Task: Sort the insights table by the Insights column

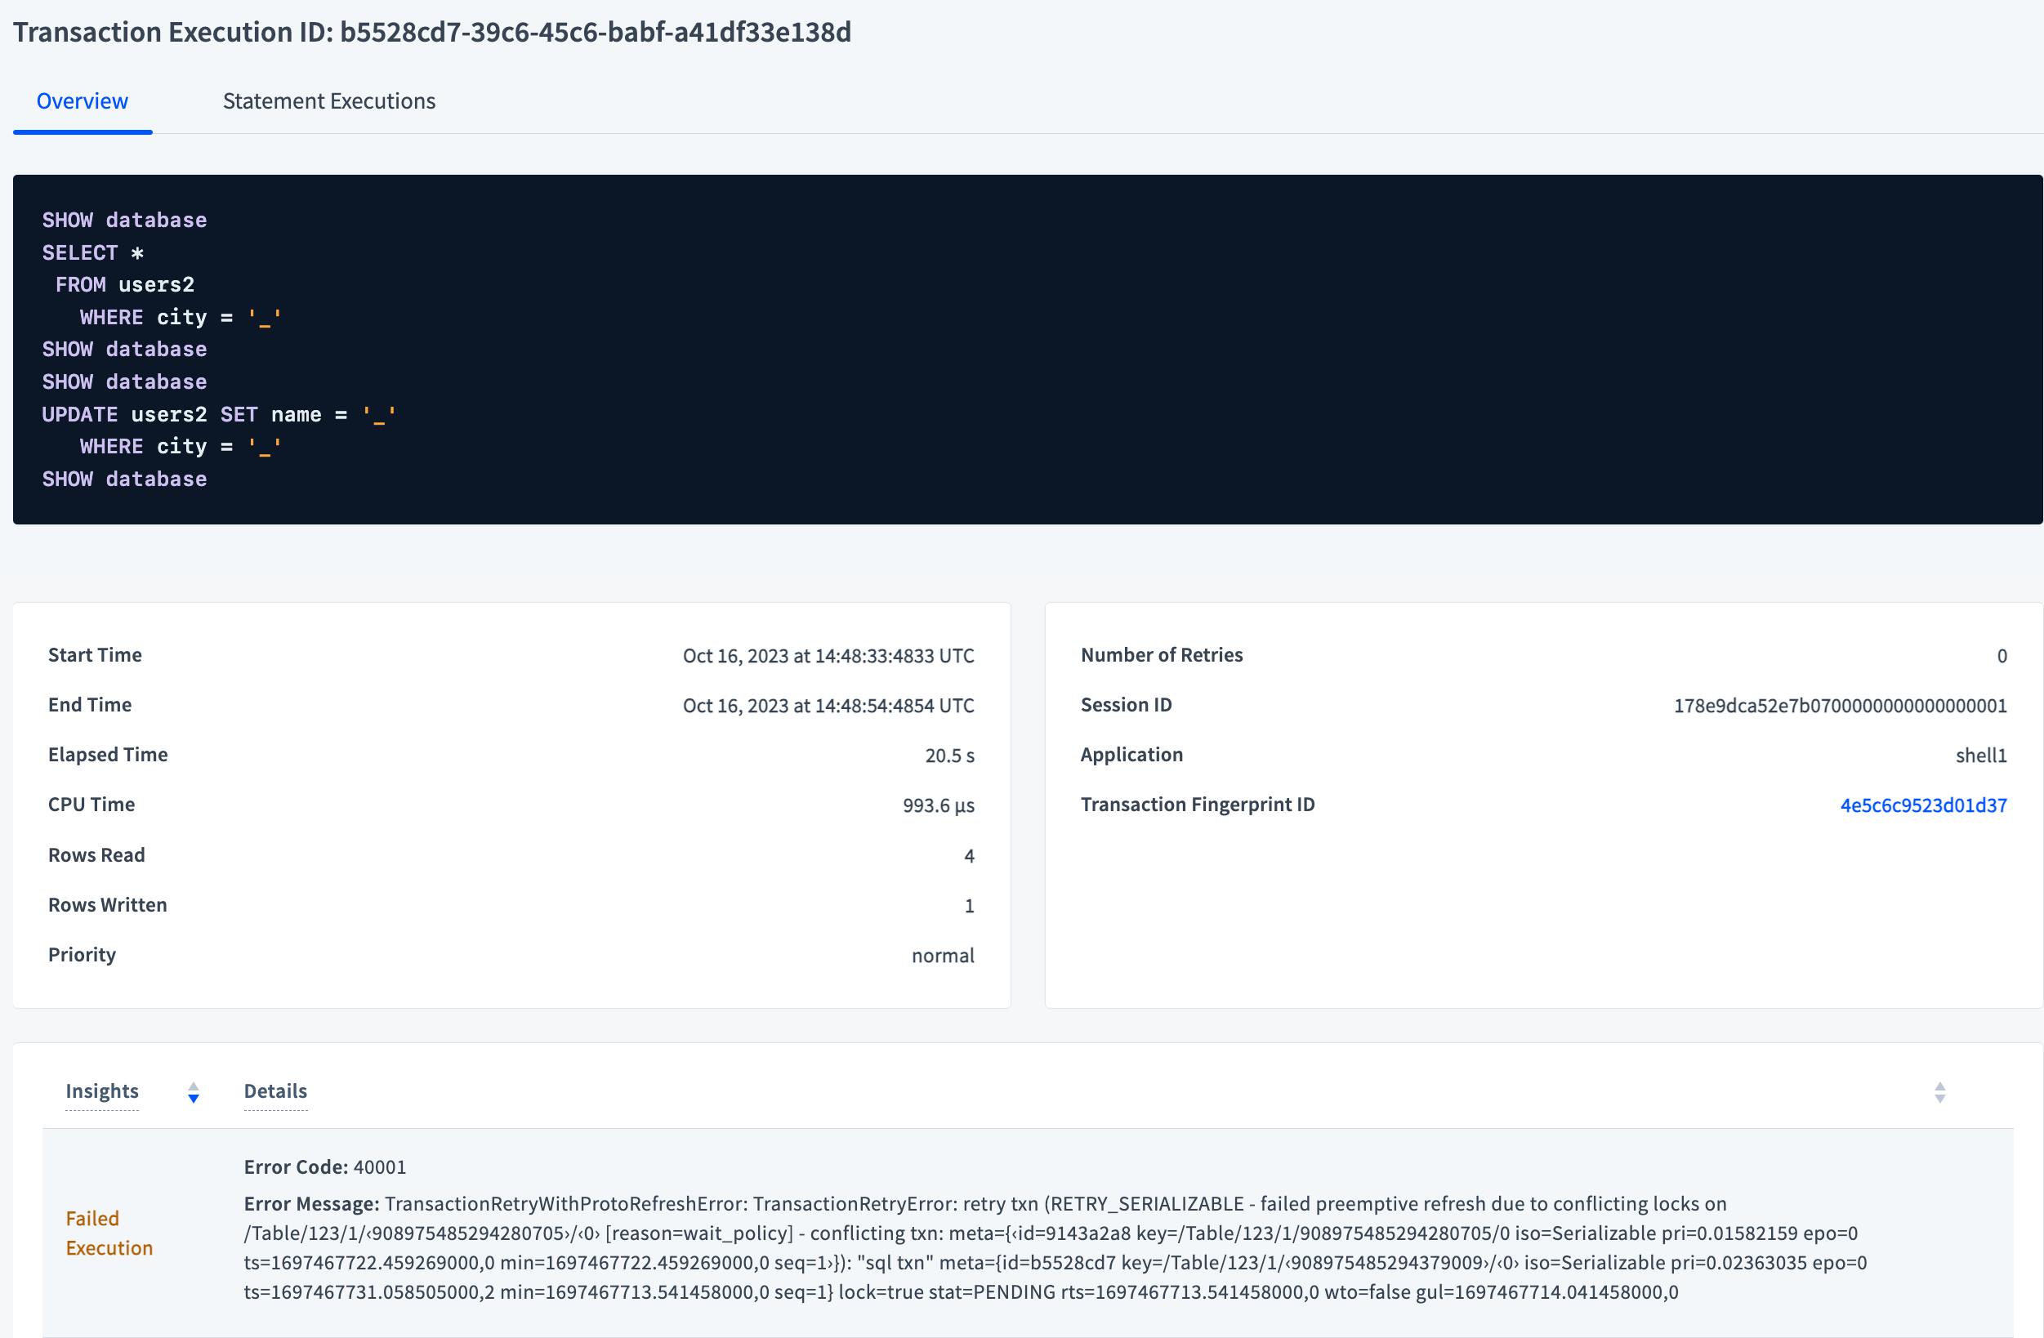Action: click(101, 1091)
